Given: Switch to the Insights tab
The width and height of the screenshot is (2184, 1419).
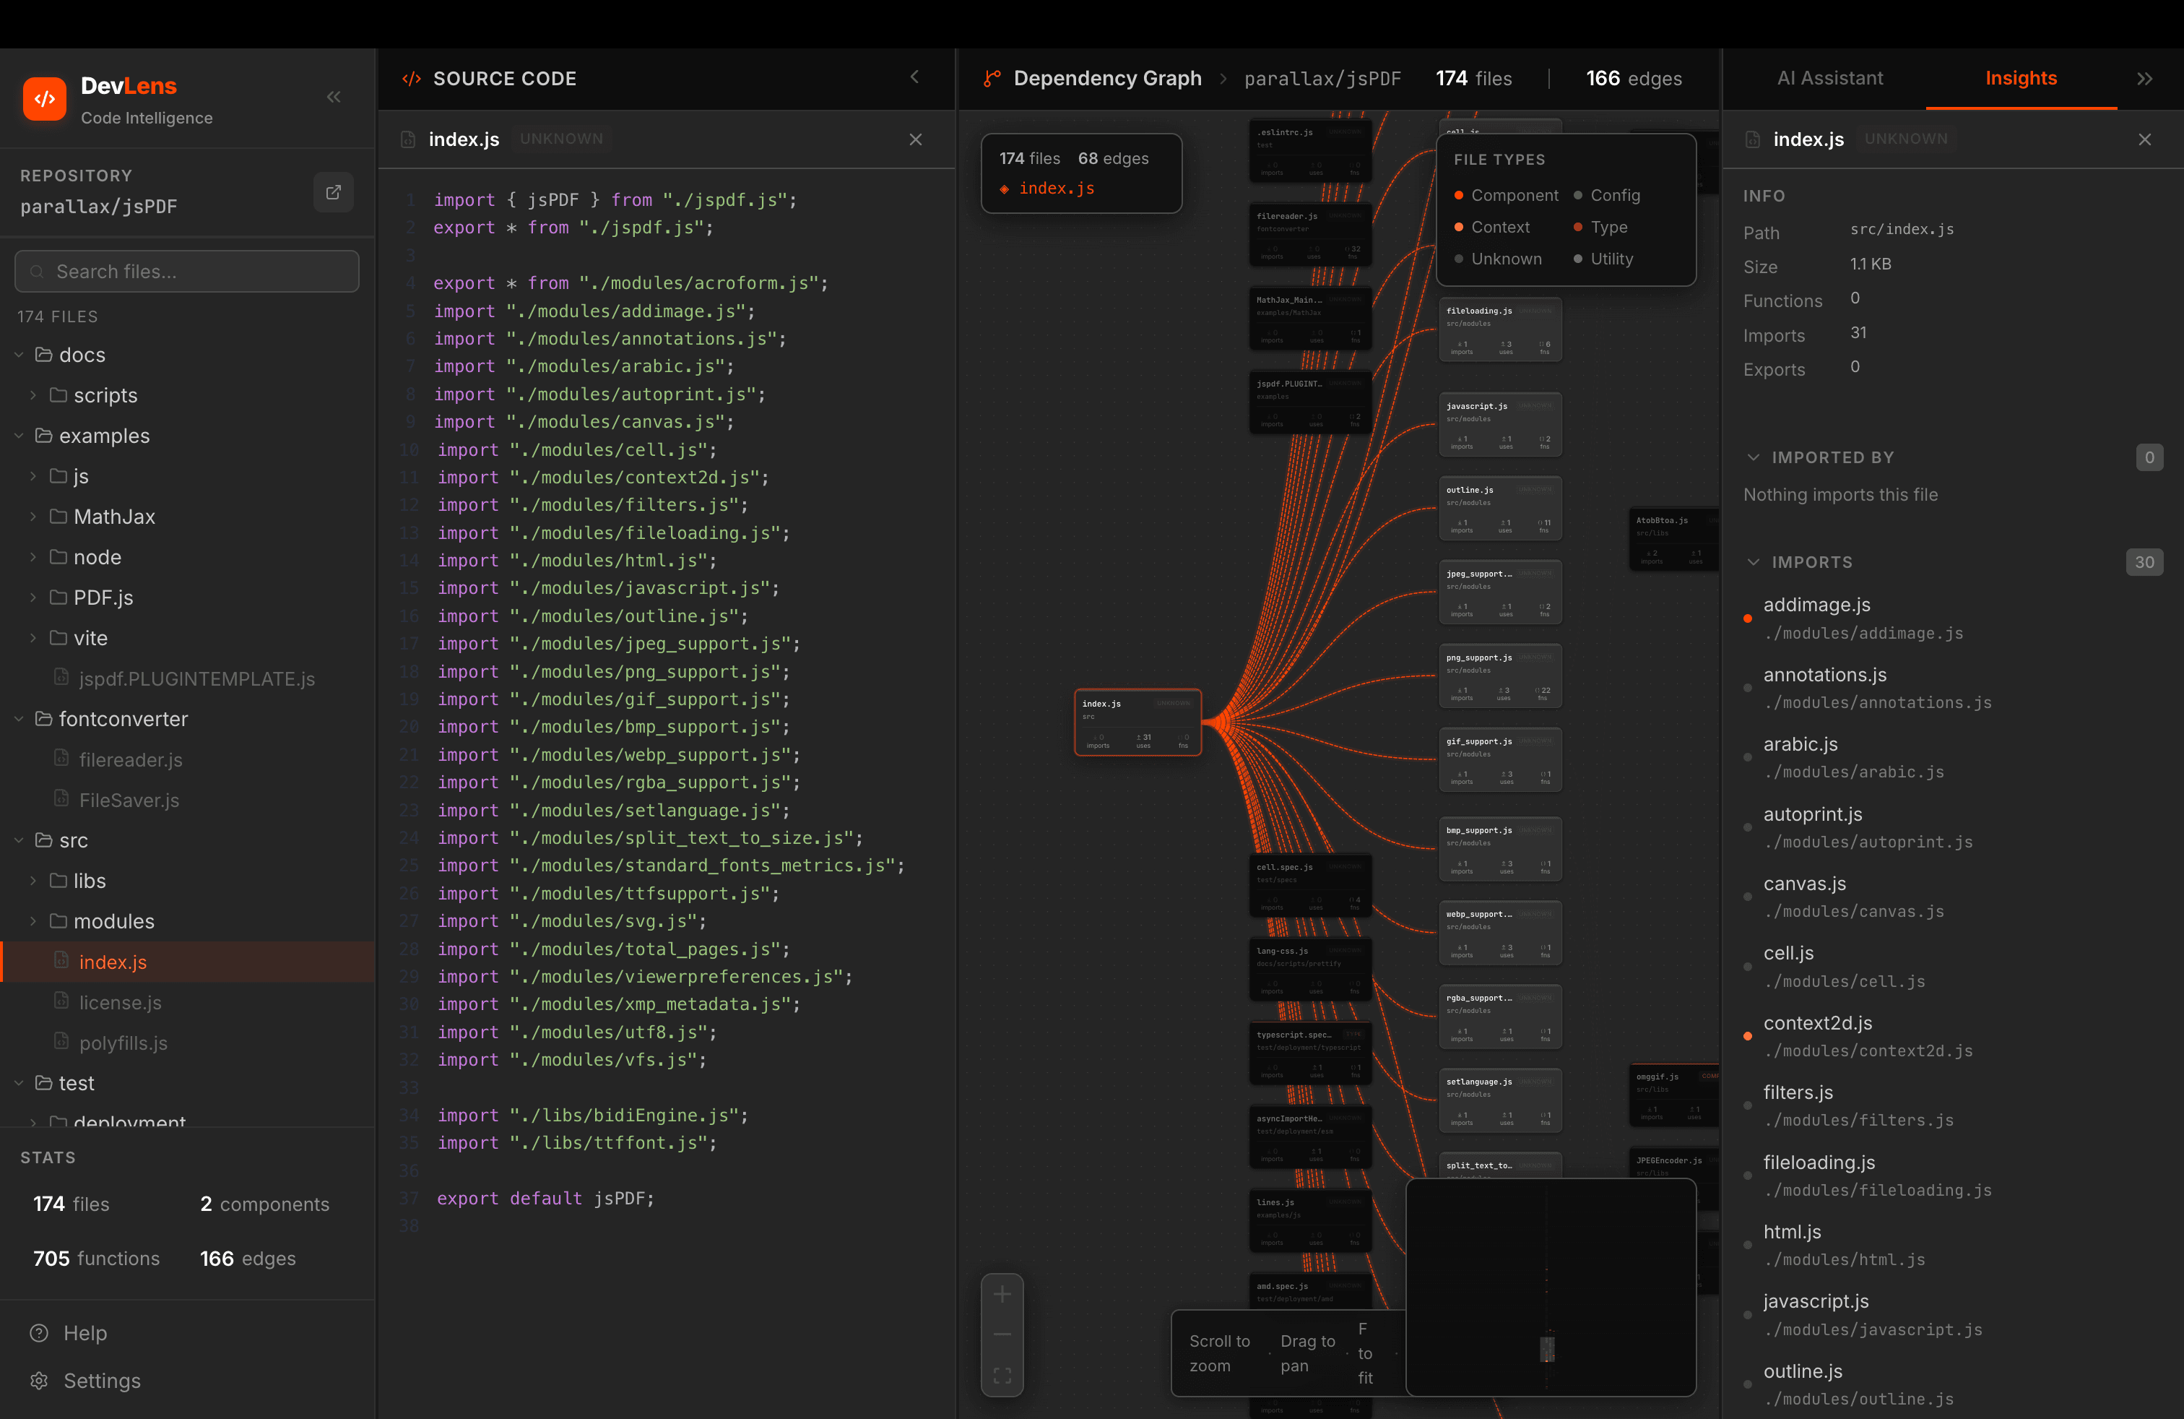Looking at the screenshot, I should [2021, 79].
